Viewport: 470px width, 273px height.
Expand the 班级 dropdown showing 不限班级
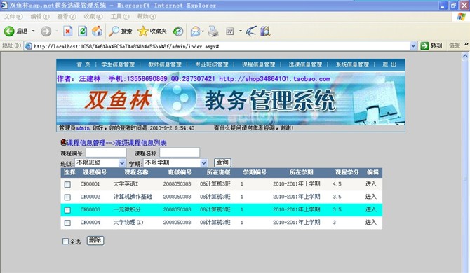[121, 163]
